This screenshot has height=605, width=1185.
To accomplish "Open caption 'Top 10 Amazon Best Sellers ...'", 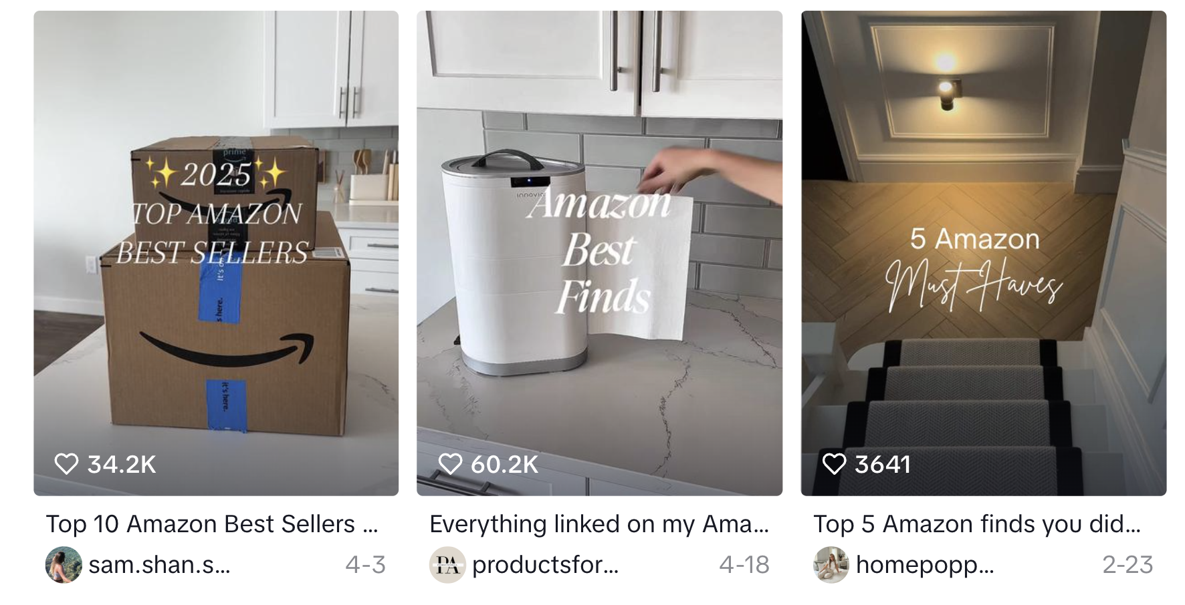I will tap(212, 524).
